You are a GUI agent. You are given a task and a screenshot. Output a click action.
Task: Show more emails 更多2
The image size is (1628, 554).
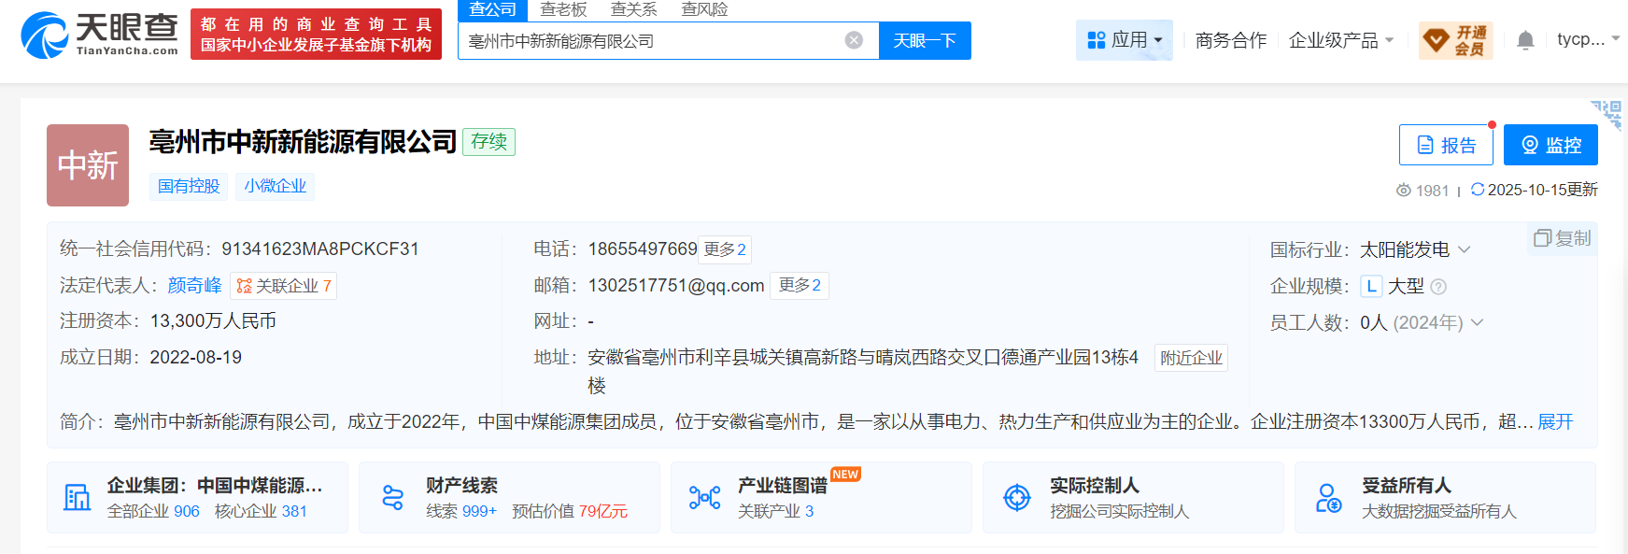800,285
